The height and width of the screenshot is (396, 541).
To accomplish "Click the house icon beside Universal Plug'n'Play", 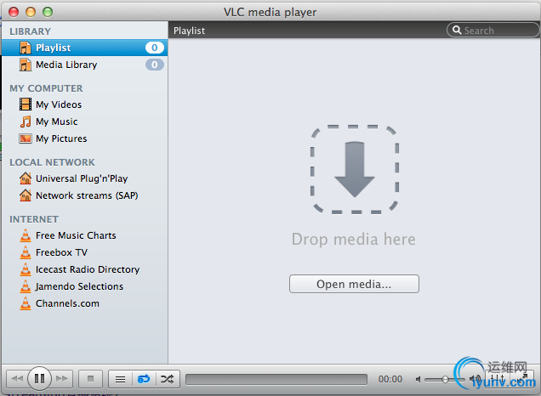I will pyautogui.click(x=26, y=178).
